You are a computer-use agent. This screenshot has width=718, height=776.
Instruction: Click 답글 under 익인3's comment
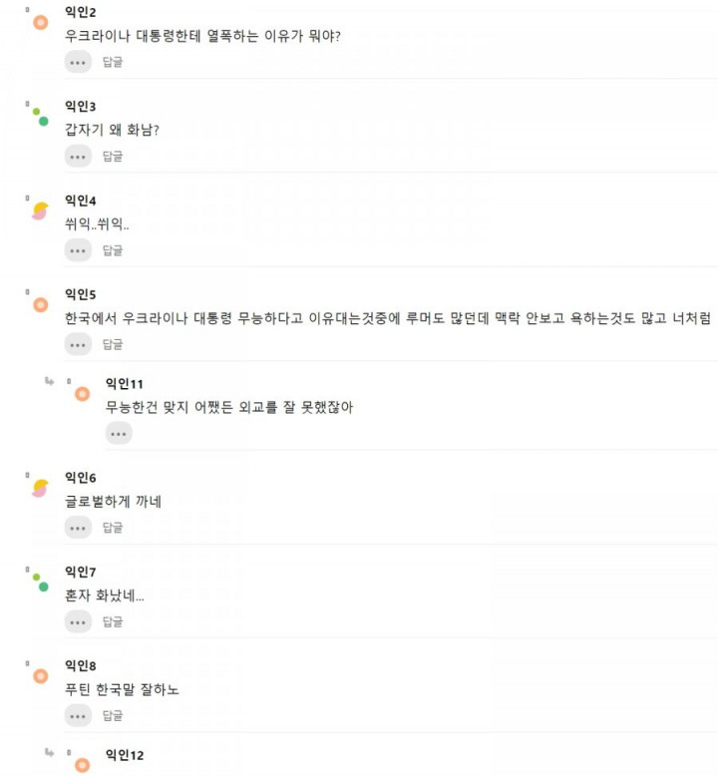pyautogui.click(x=113, y=157)
